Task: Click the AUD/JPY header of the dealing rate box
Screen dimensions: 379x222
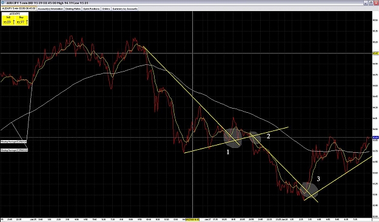Action: [15, 14]
